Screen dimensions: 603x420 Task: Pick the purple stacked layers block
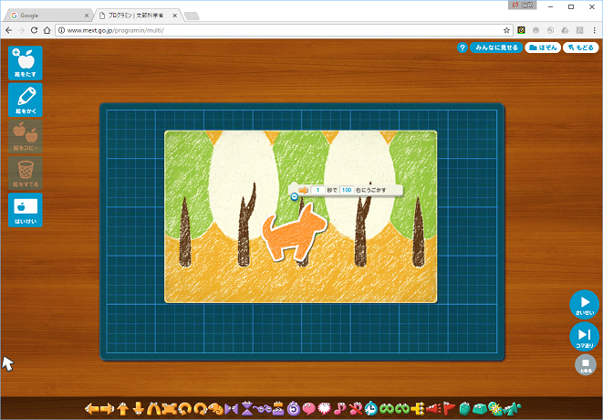tap(278, 408)
